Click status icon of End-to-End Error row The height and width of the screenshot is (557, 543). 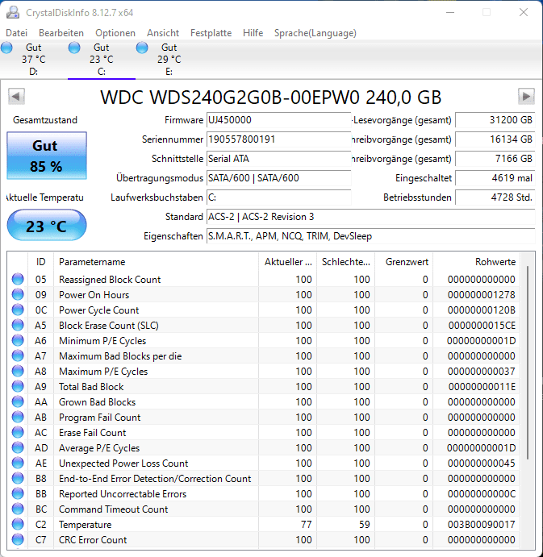point(18,478)
